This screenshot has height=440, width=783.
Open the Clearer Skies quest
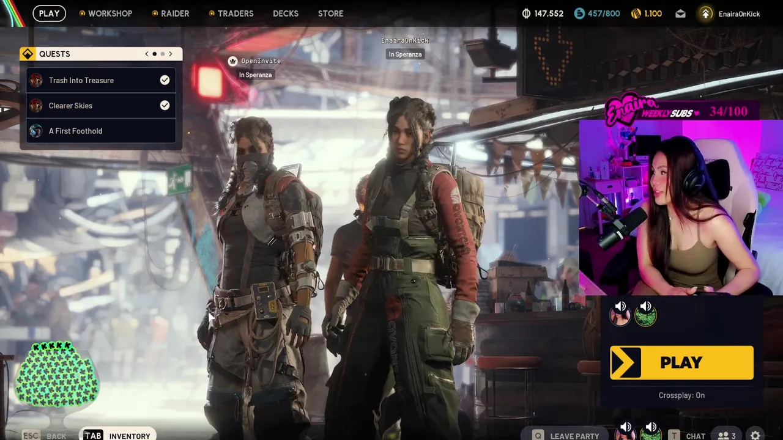102,105
